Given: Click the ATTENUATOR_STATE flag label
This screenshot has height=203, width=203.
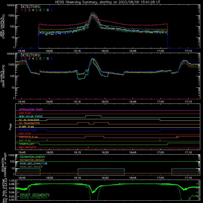Looking at the screenshot, I should click(x=31, y=110).
